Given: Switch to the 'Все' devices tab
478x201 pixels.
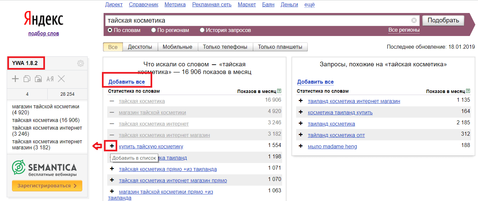Looking at the screenshot, I should click(113, 47).
